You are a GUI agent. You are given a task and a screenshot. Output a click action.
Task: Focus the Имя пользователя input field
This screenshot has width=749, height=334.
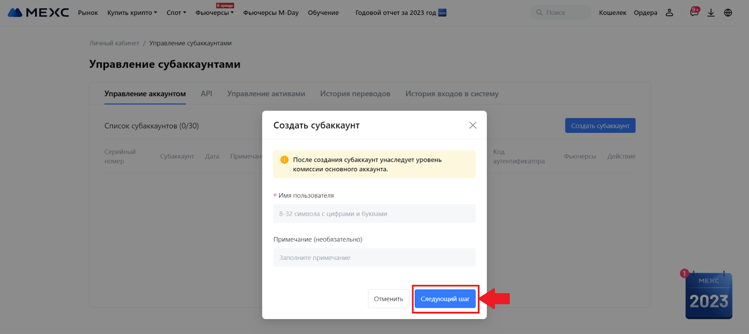[374, 213]
